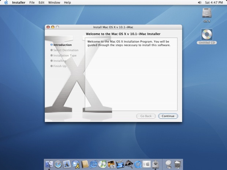227x170 pixels.
Task: Open the Window menu
Action: [x=54, y=3]
